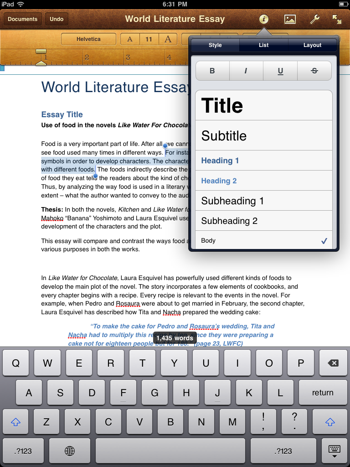Toggle Strikethrough in the style popover
The width and height of the screenshot is (350, 467).
point(314,71)
